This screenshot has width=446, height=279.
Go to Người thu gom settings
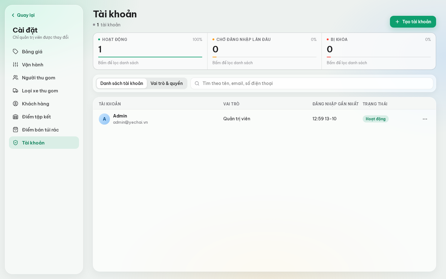coord(44,77)
